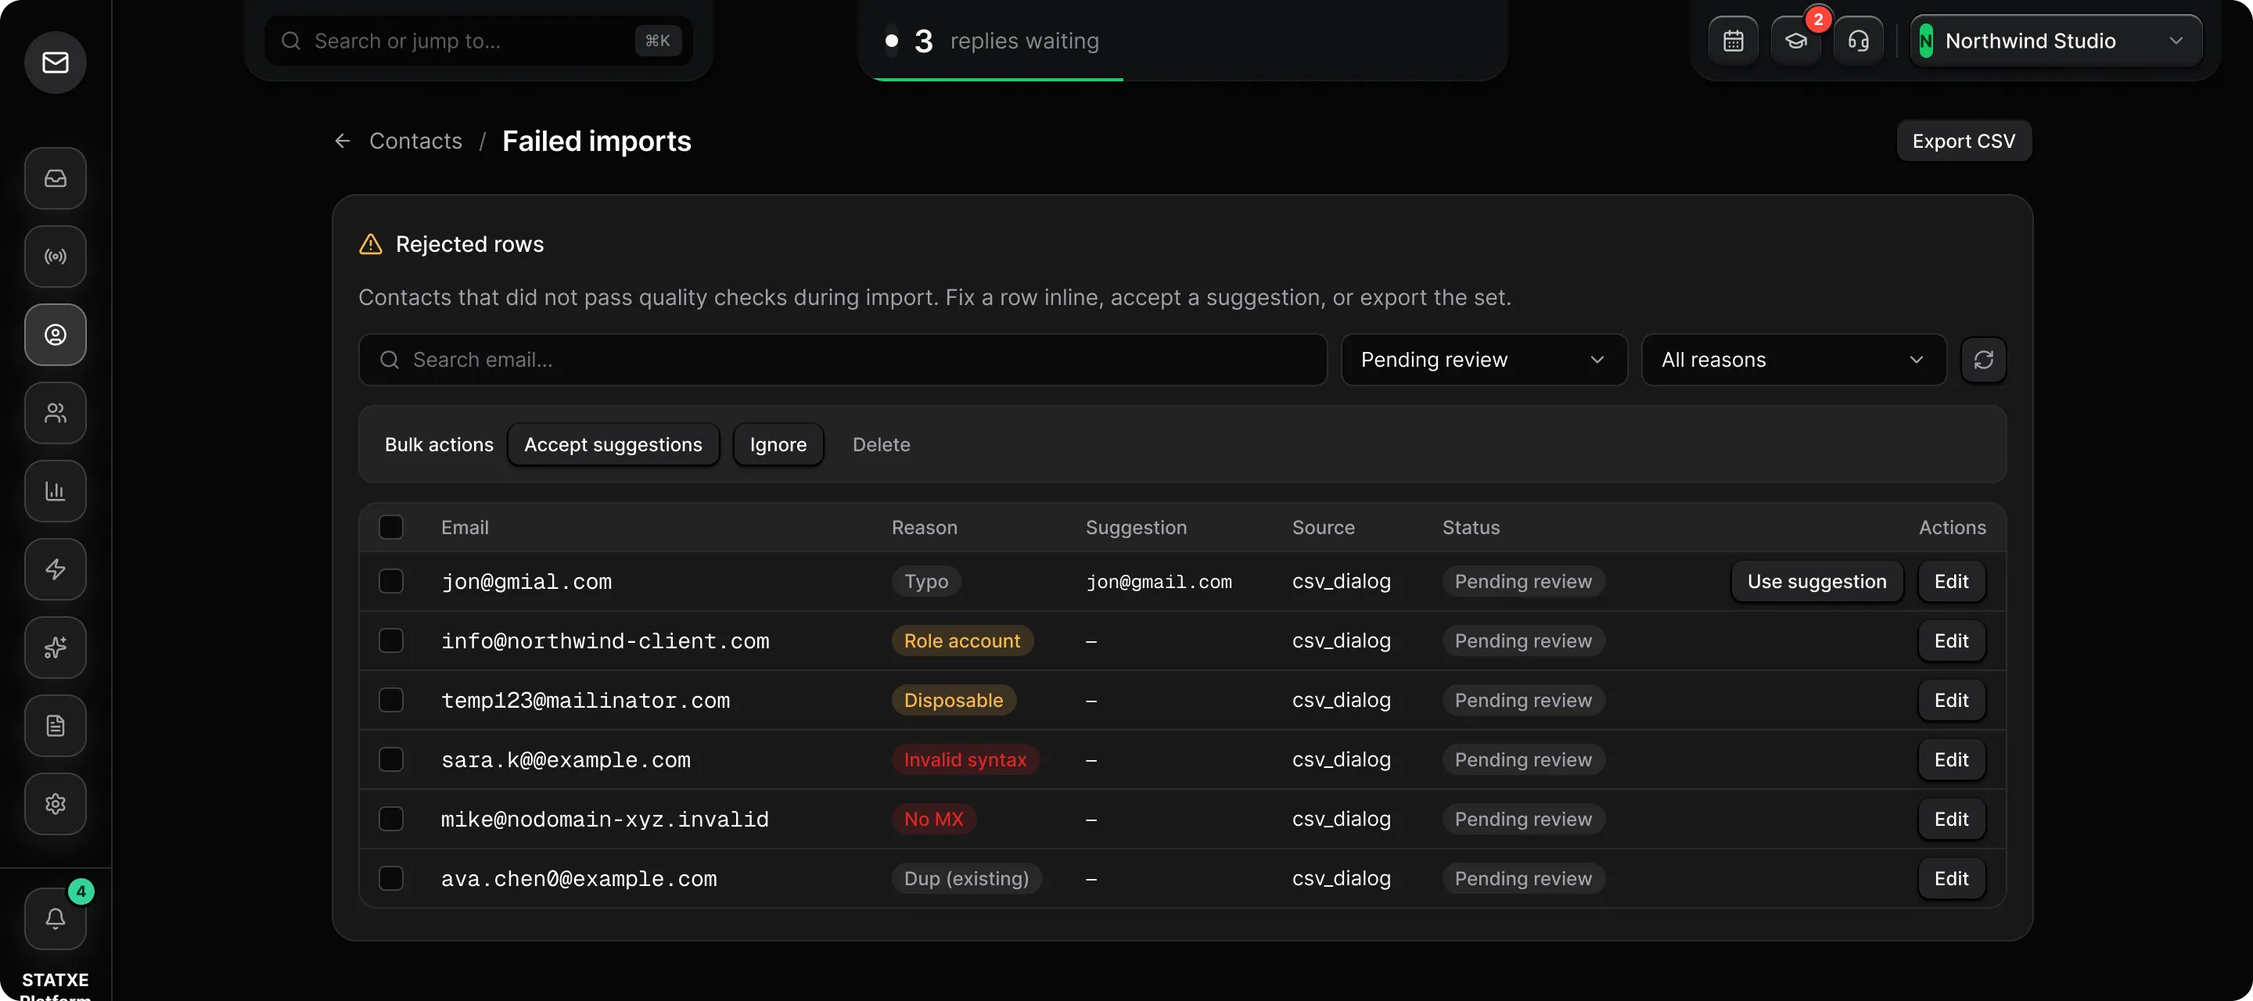Viewport: 2253px width, 1001px height.
Task: Edit the temp123@mailinator.com row
Action: click(1950, 700)
